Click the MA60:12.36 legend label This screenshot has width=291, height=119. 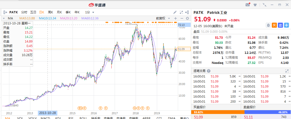[x=90, y=18]
